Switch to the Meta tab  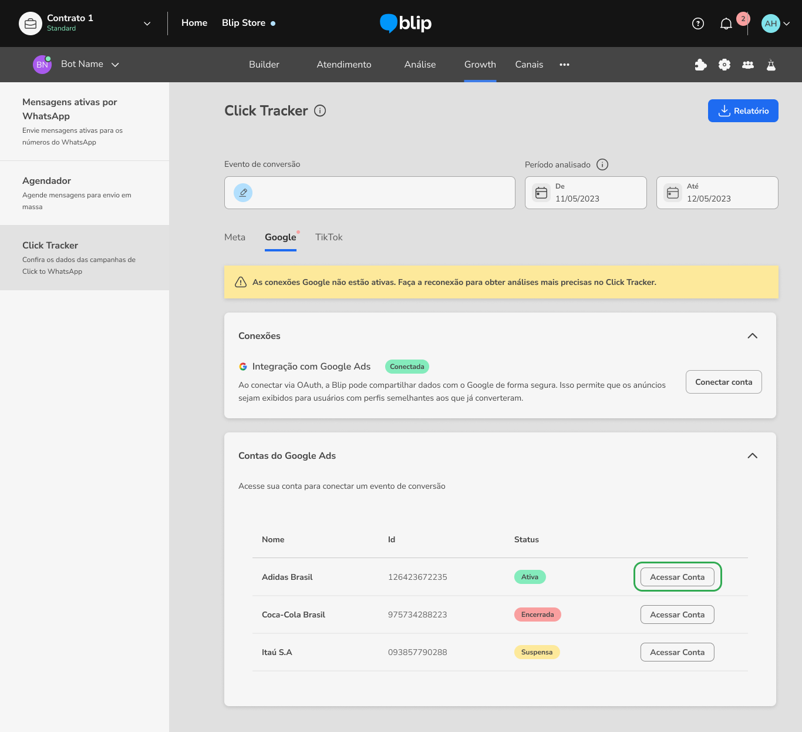click(x=235, y=237)
